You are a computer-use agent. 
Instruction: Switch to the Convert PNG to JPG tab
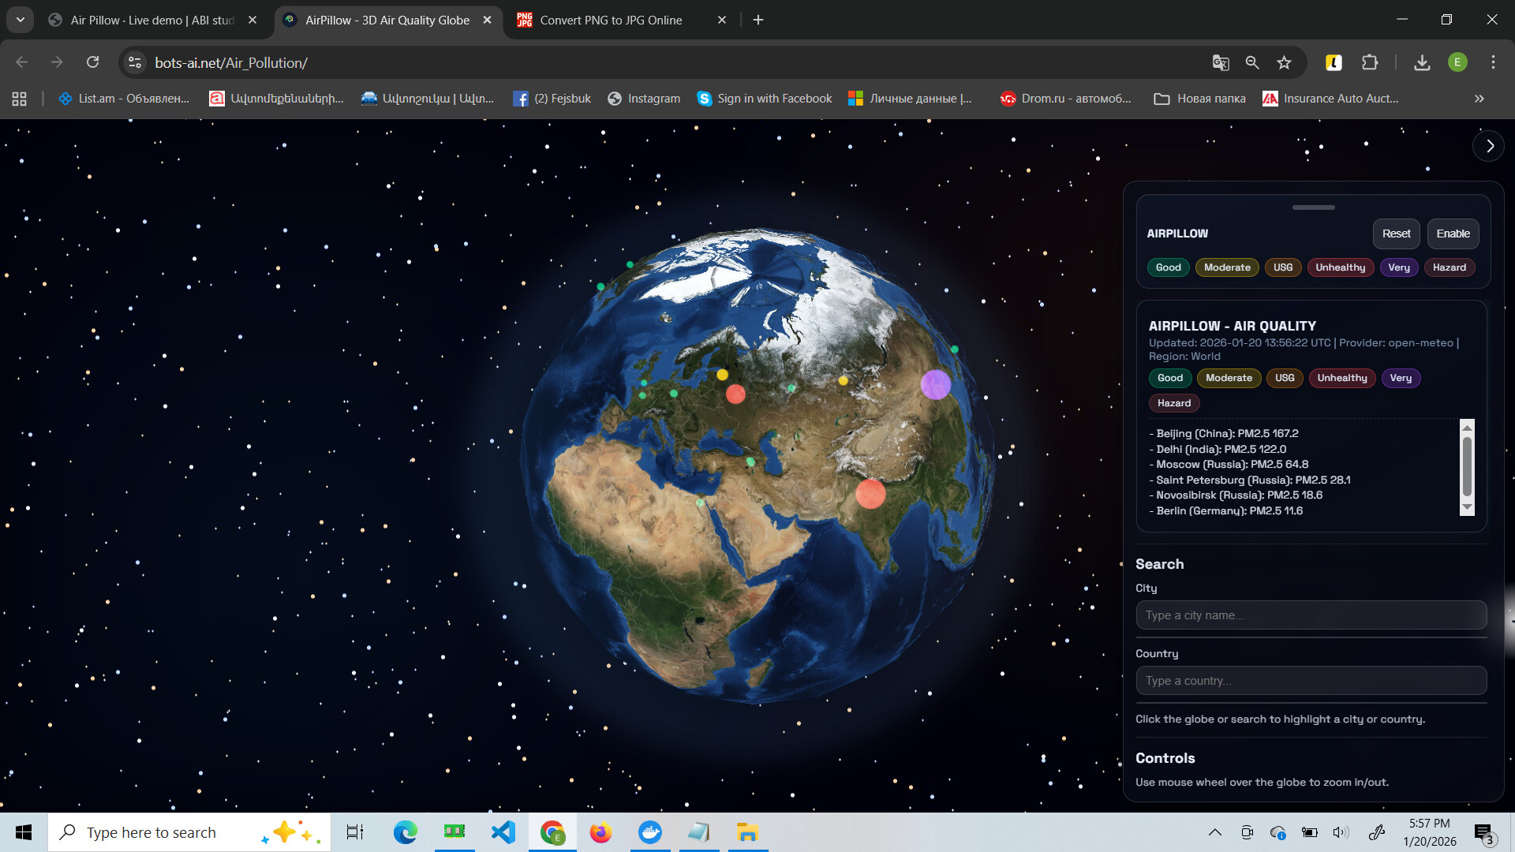[612, 20]
